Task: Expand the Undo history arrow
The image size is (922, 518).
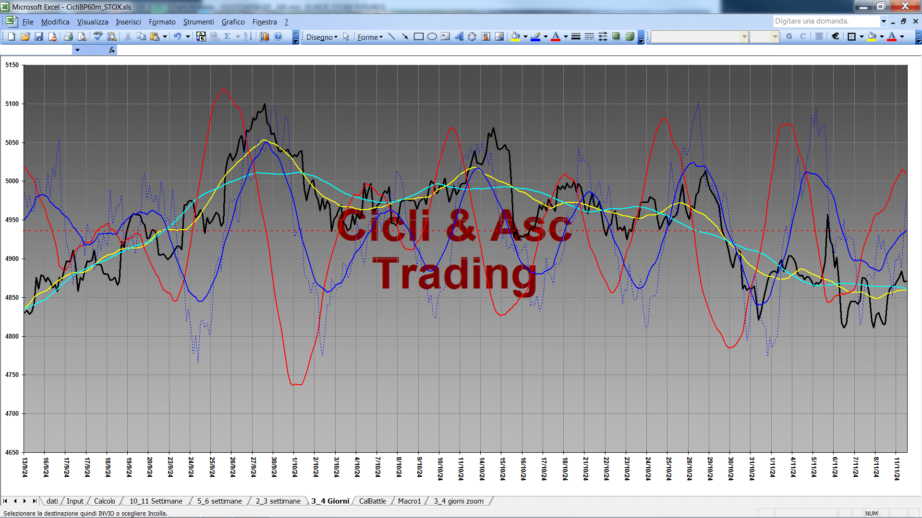Action: [x=188, y=36]
